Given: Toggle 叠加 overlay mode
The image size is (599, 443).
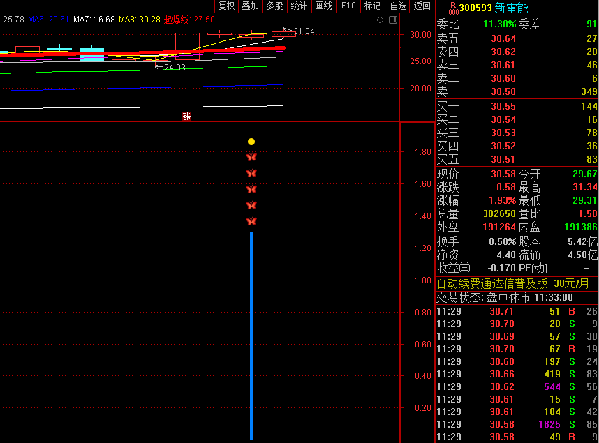Looking at the screenshot, I should pyautogui.click(x=250, y=6).
